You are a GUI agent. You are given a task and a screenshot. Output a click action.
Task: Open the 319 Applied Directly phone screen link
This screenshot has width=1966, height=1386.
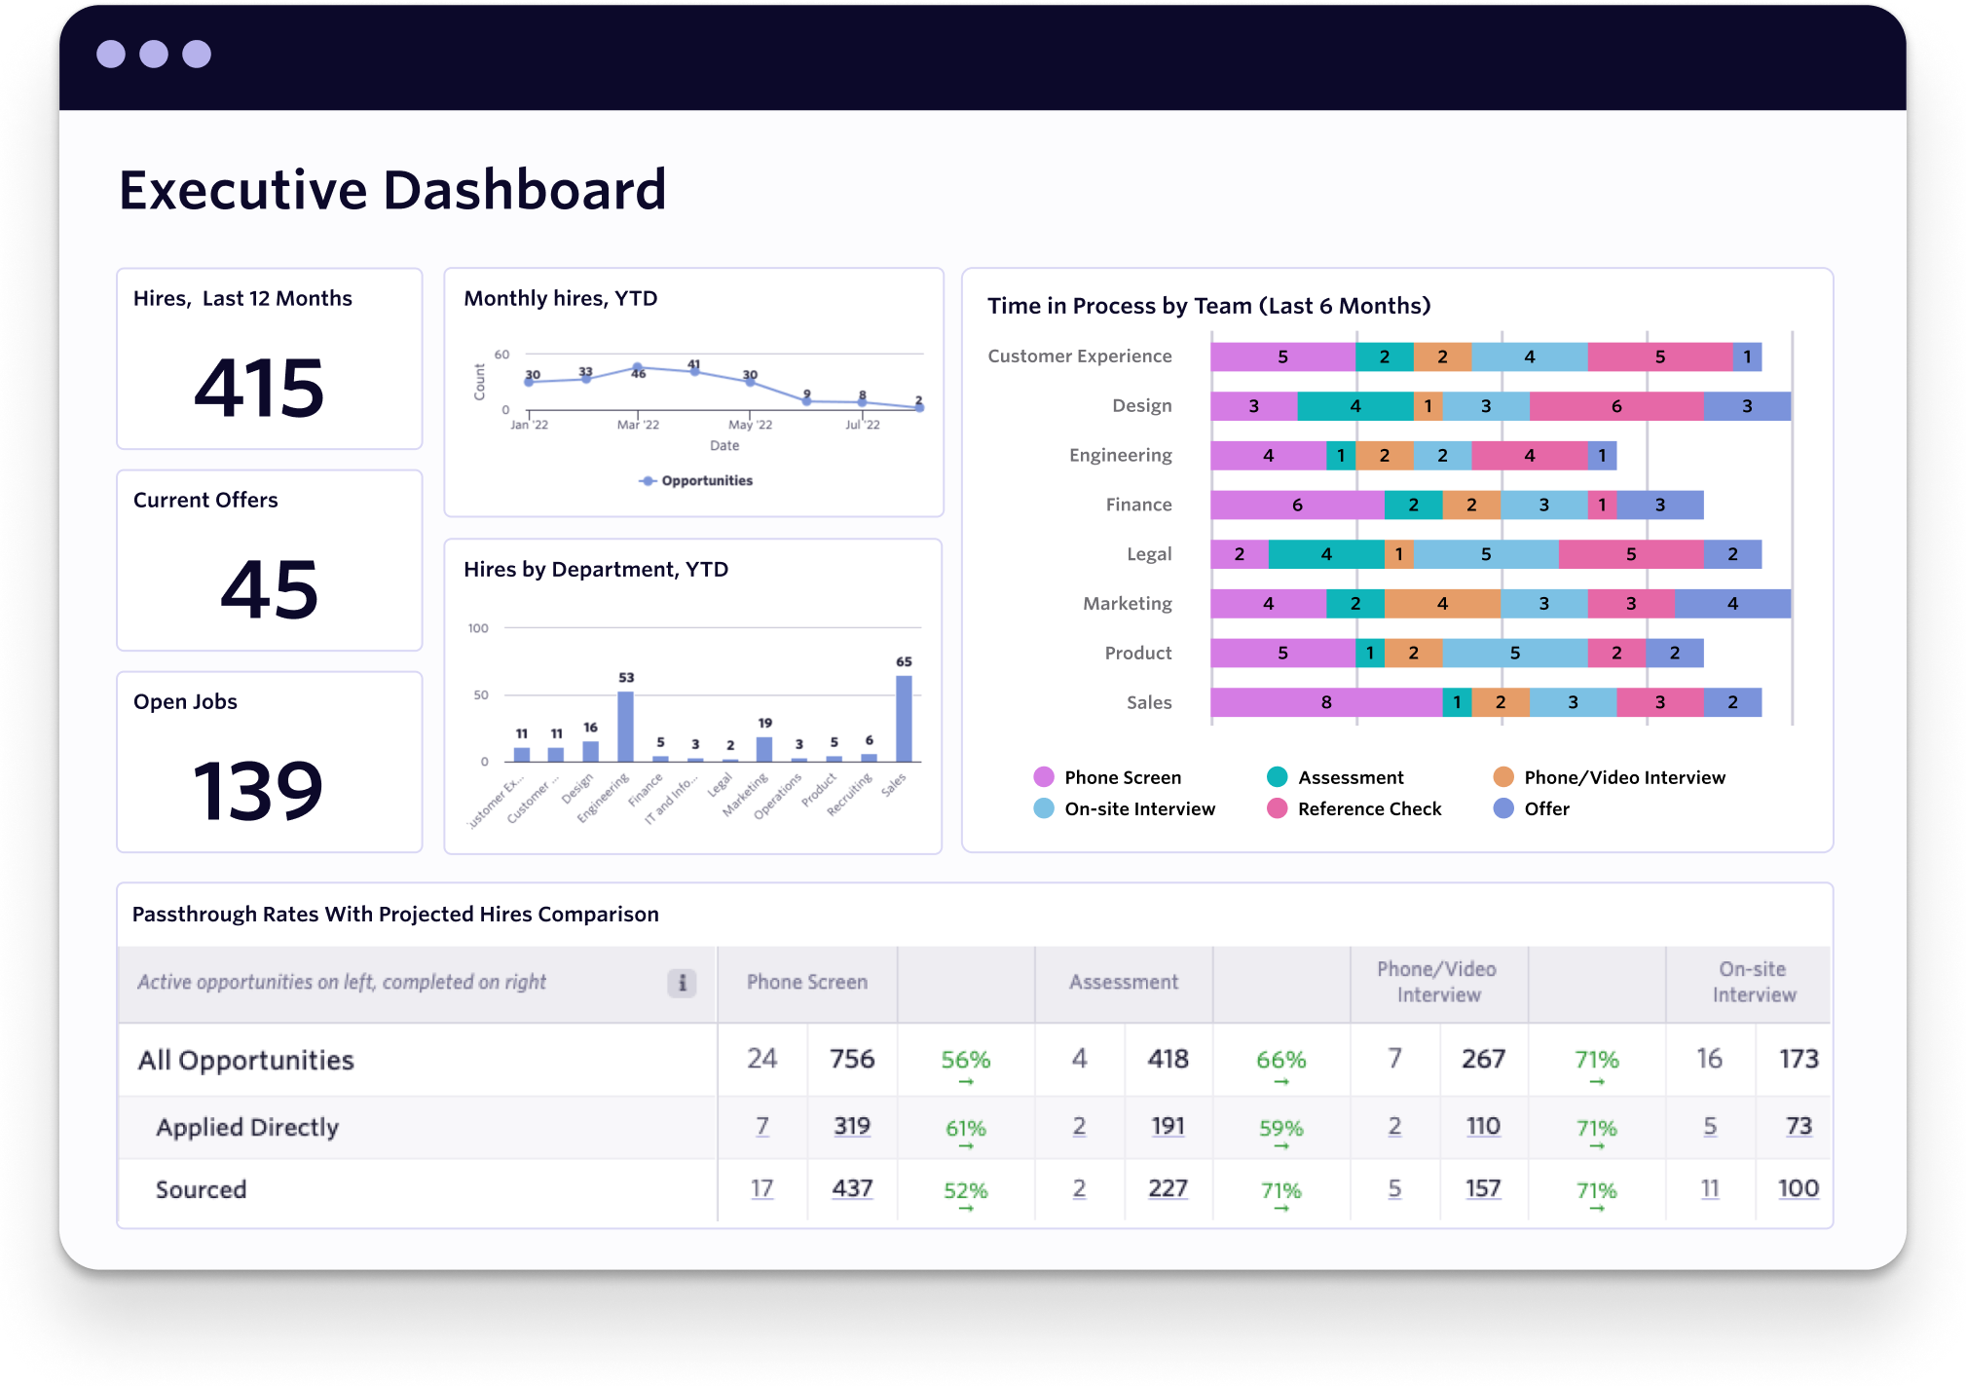click(851, 1126)
